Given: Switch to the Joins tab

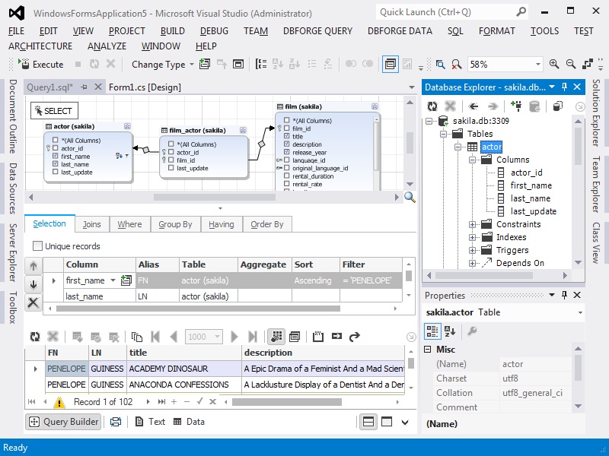Looking at the screenshot, I should [x=91, y=224].
